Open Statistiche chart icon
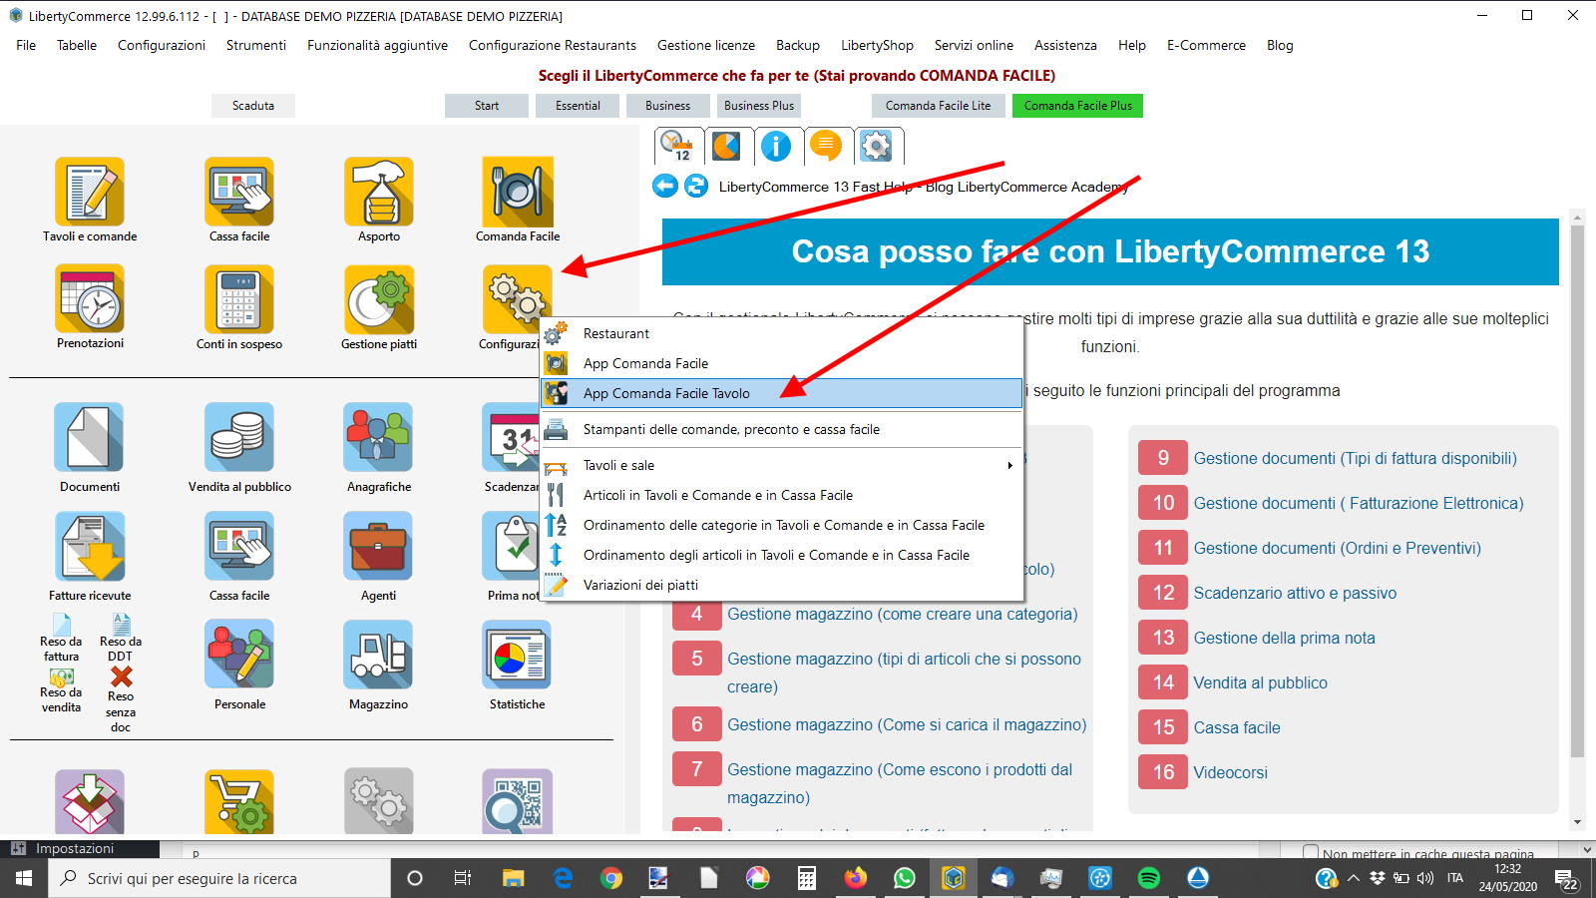The width and height of the screenshot is (1596, 898). coord(518,655)
